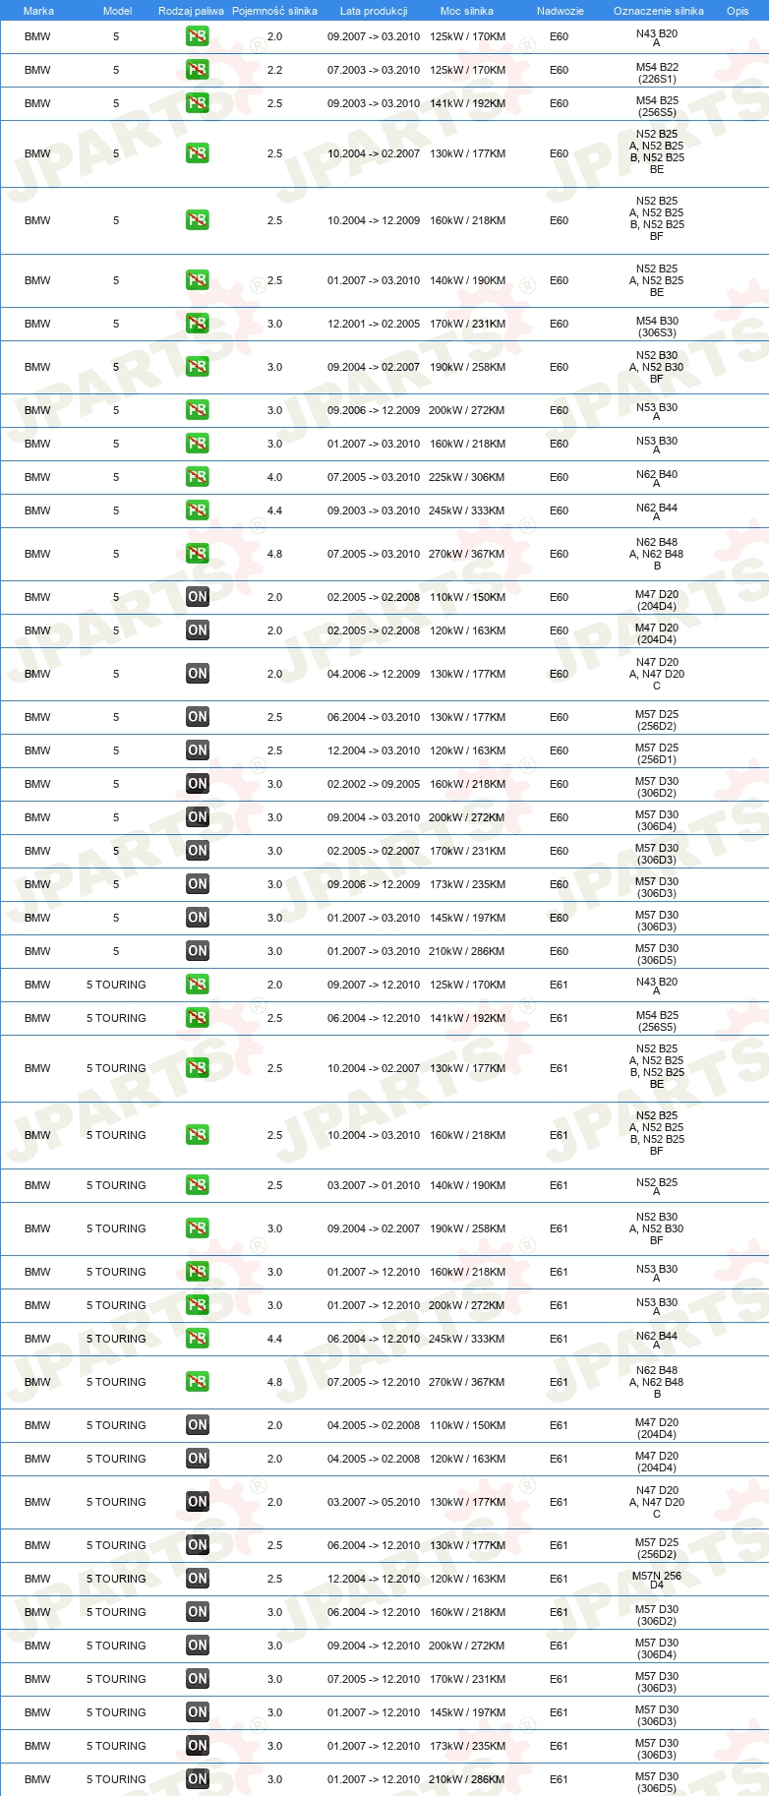Click the PB icon in the 4.0 N62 B40 row
The height and width of the screenshot is (1796, 769).
coord(198,477)
